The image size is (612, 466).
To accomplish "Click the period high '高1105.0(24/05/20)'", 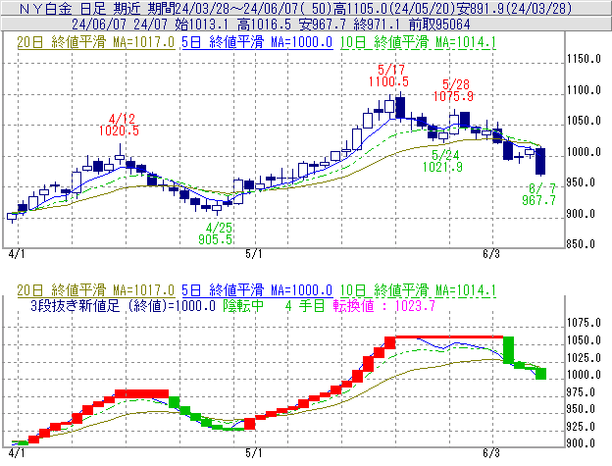I will (393, 8).
